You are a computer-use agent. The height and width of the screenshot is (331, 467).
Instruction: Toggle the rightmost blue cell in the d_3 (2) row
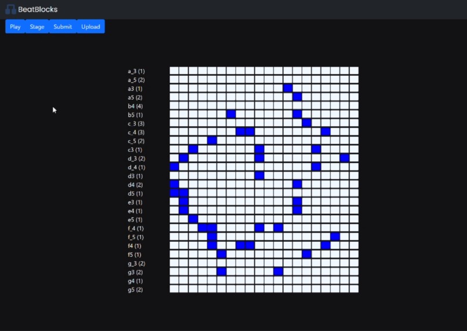pos(345,158)
